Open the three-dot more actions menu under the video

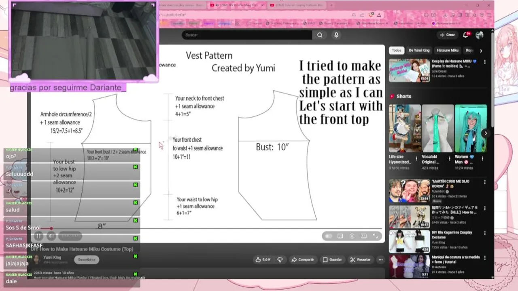pyautogui.click(x=380, y=259)
